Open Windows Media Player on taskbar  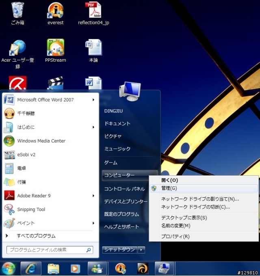click(x=75, y=269)
